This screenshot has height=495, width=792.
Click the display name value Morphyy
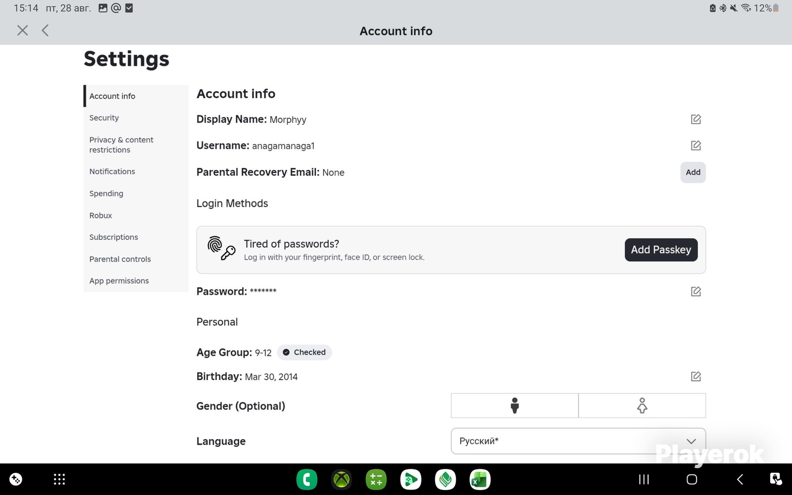288,120
